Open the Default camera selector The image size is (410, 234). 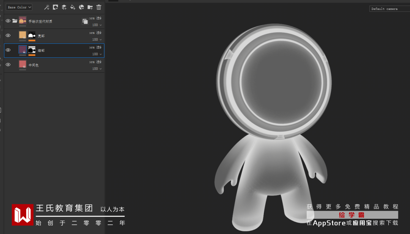pos(389,9)
